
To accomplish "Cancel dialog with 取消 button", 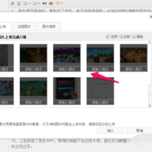I will 139,130.
